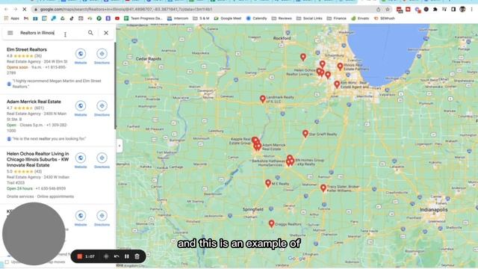Open the Team Progress Da... bookmark
The width and height of the screenshot is (478, 269).
point(143,18)
